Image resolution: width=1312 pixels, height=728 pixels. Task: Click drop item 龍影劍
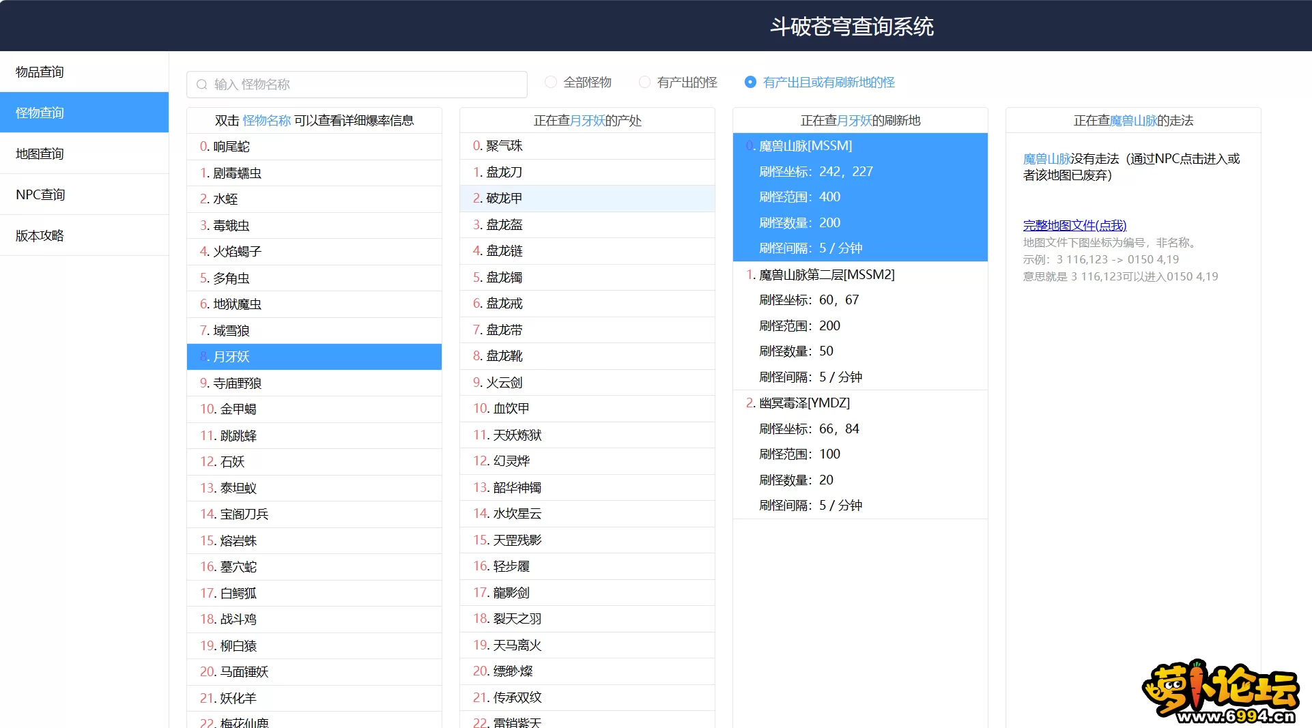click(587, 593)
